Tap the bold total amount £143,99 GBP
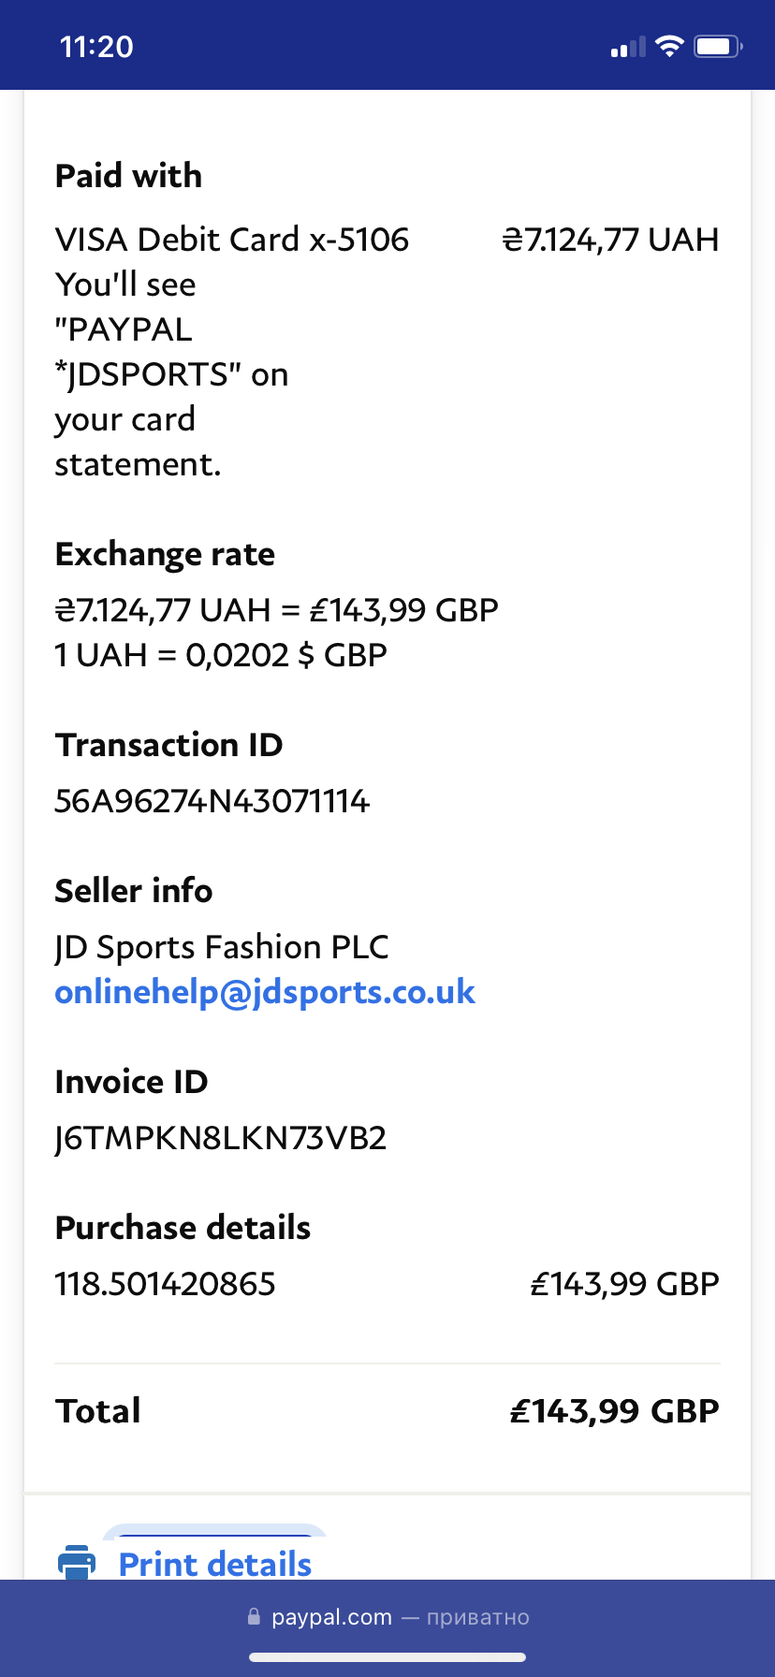 click(614, 1411)
